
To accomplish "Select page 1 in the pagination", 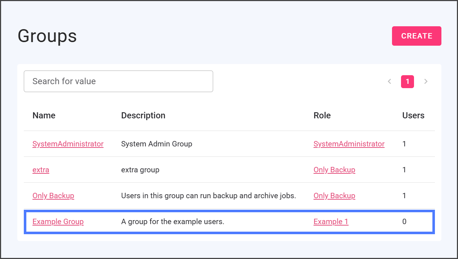I will point(408,82).
